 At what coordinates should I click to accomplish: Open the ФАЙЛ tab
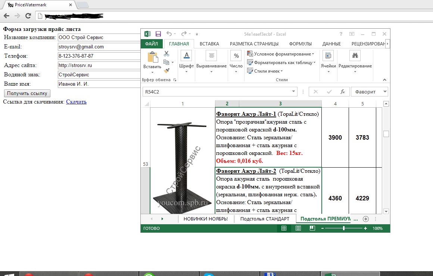tap(152, 44)
